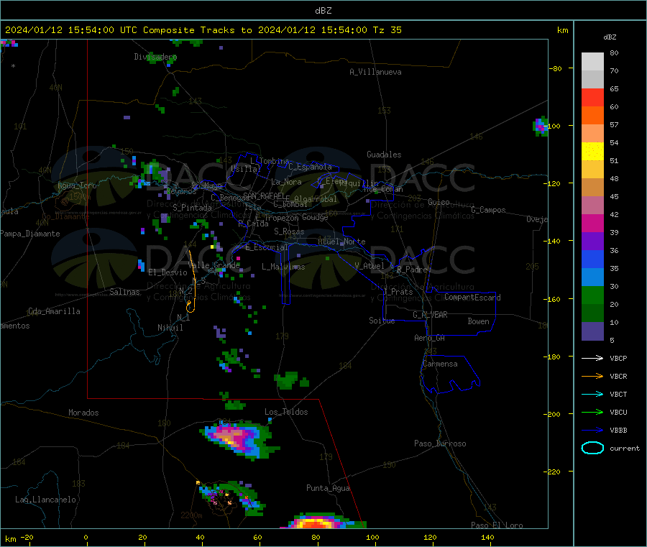Click the Paso_Barroso map label
The height and width of the screenshot is (547, 647).
[x=440, y=443]
